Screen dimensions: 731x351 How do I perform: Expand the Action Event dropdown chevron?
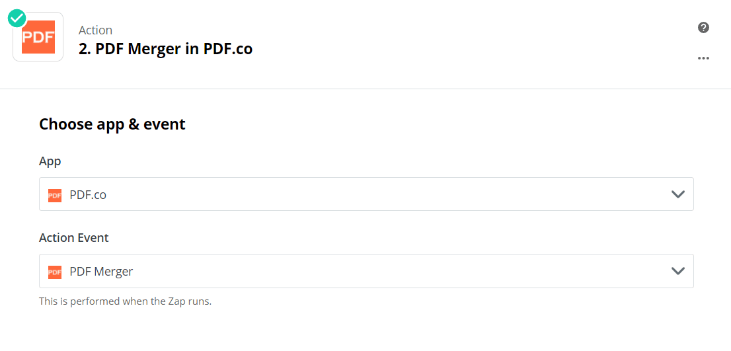coord(677,271)
